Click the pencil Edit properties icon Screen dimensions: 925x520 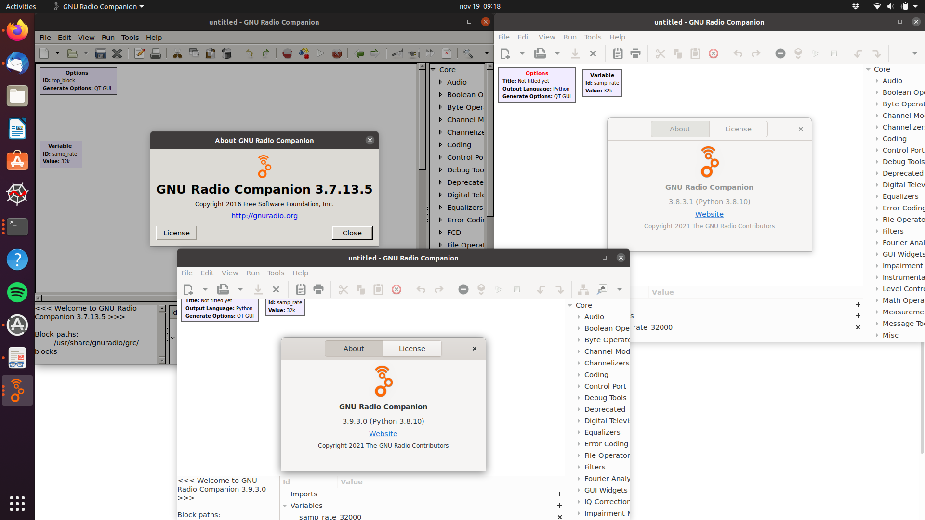coord(140,53)
